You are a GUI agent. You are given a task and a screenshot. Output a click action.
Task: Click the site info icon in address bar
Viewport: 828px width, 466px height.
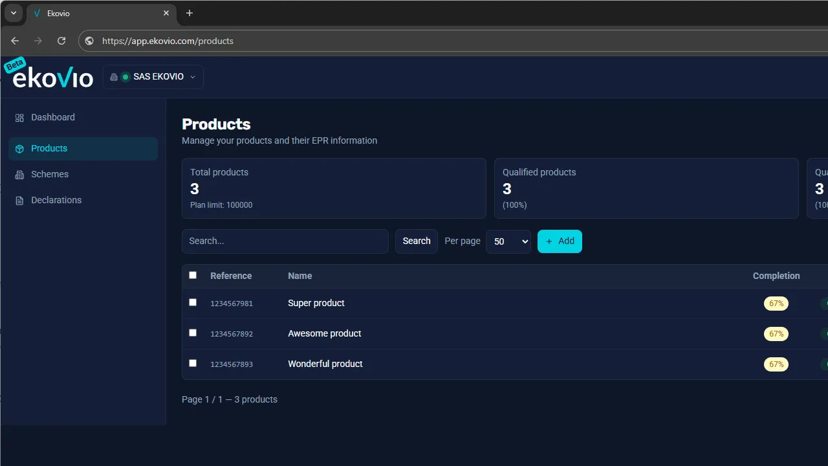tap(89, 41)
